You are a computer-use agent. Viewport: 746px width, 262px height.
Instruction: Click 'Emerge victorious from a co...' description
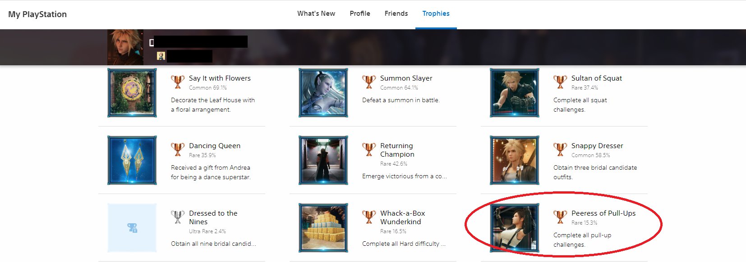coord(405,176)
